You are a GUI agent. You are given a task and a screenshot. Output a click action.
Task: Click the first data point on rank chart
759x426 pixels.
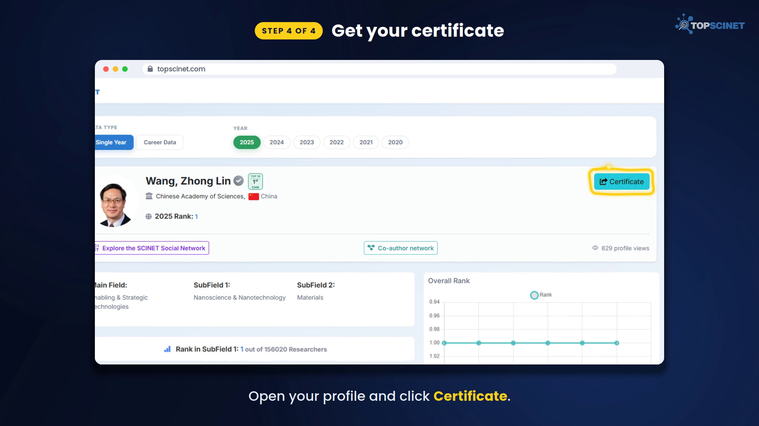click(x=444, y=343)
